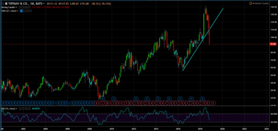Toggle visibility of the RSI indicator
The image size is (278, 131).
click(20, 108)
